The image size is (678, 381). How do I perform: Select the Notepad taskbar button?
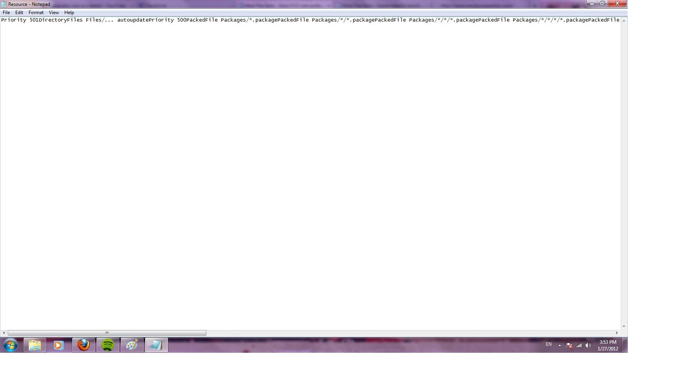pos(157,345)
